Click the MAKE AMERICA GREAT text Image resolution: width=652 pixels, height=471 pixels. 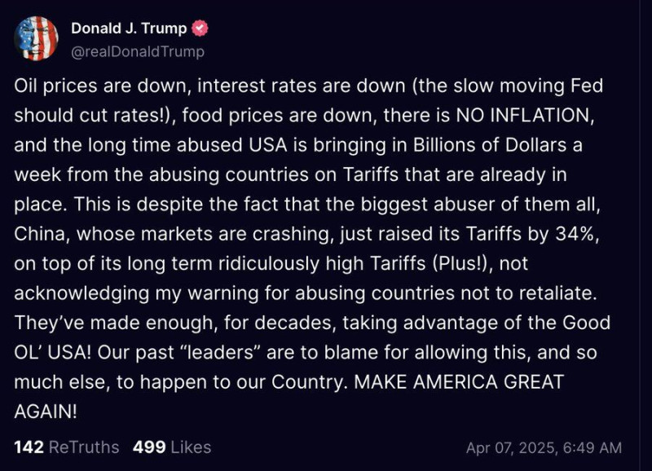pyautogui.click(x=459, y=382)
